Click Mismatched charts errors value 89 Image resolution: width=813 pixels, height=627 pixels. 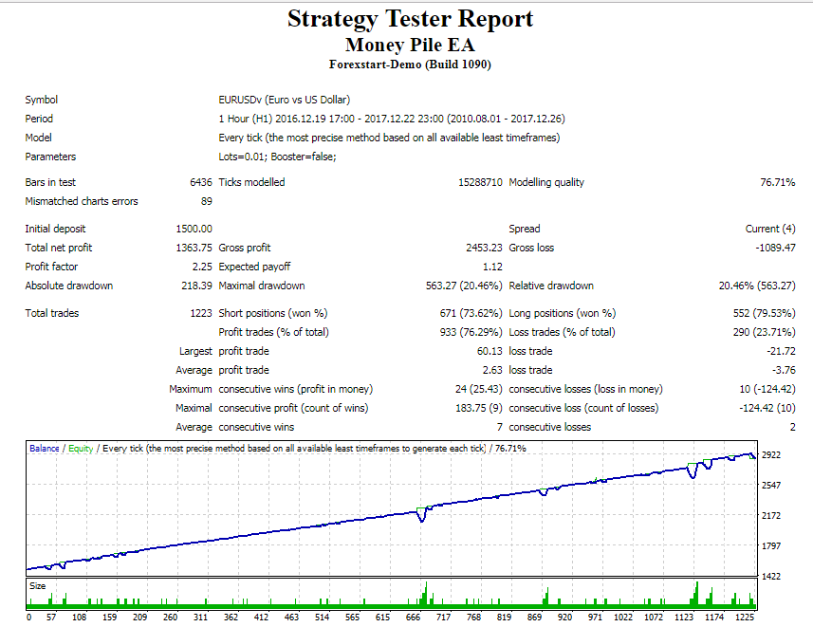click(x=206, y=201)
